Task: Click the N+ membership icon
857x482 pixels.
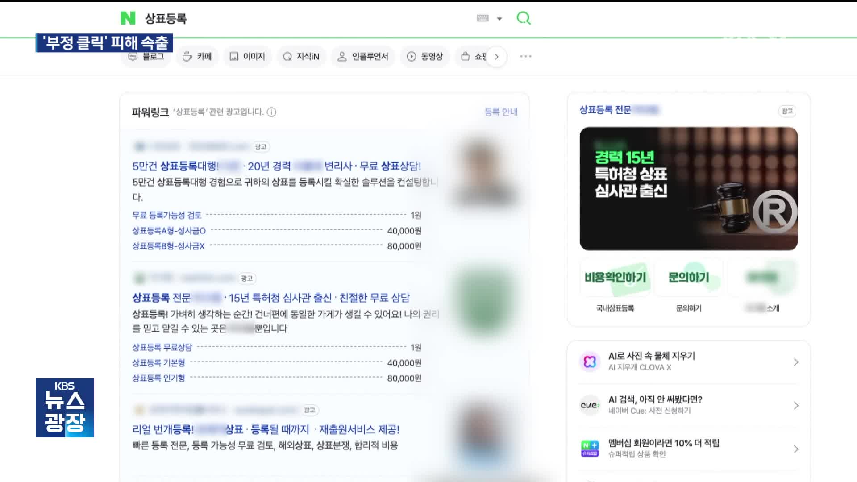Action: click(x=590, y=449)
